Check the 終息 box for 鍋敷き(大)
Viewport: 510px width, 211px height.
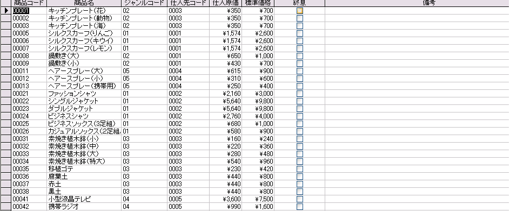(299, 56)
